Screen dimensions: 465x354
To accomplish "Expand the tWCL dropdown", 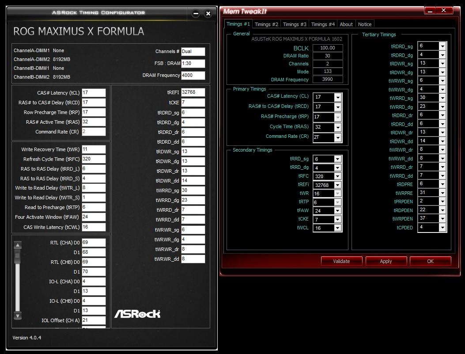I will [337, 228].
